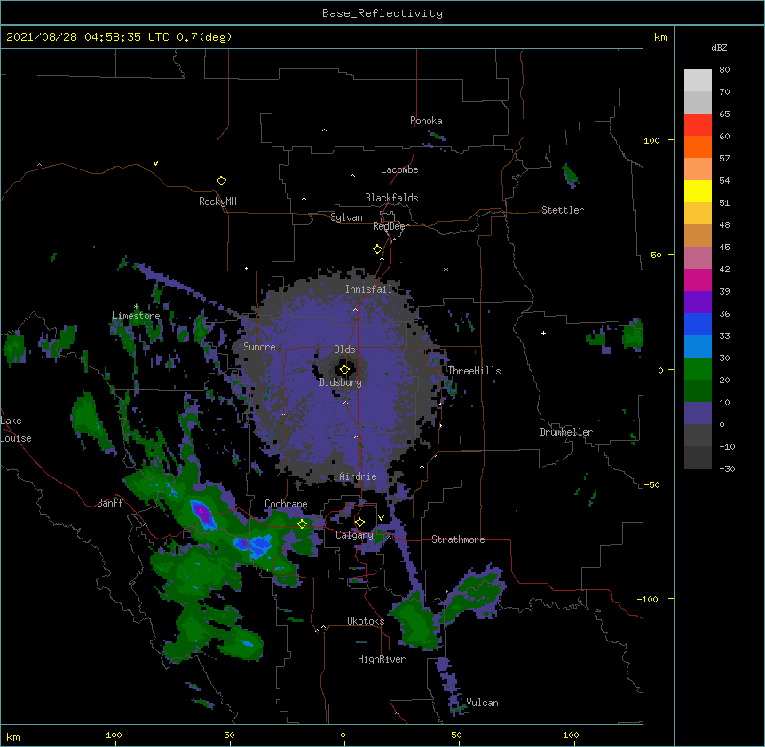
Task: Click the Banff town label
Action: 110,503
